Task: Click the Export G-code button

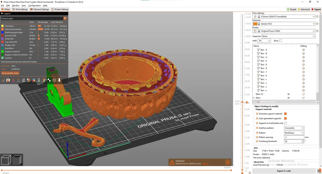Action: click(284, 171)
